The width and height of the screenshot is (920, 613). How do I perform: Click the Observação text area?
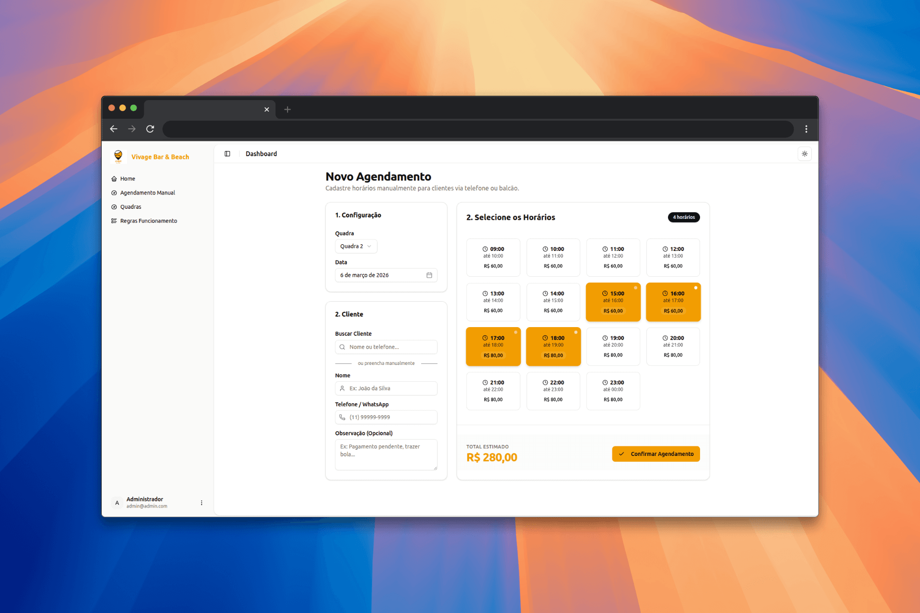pos(386,454)
